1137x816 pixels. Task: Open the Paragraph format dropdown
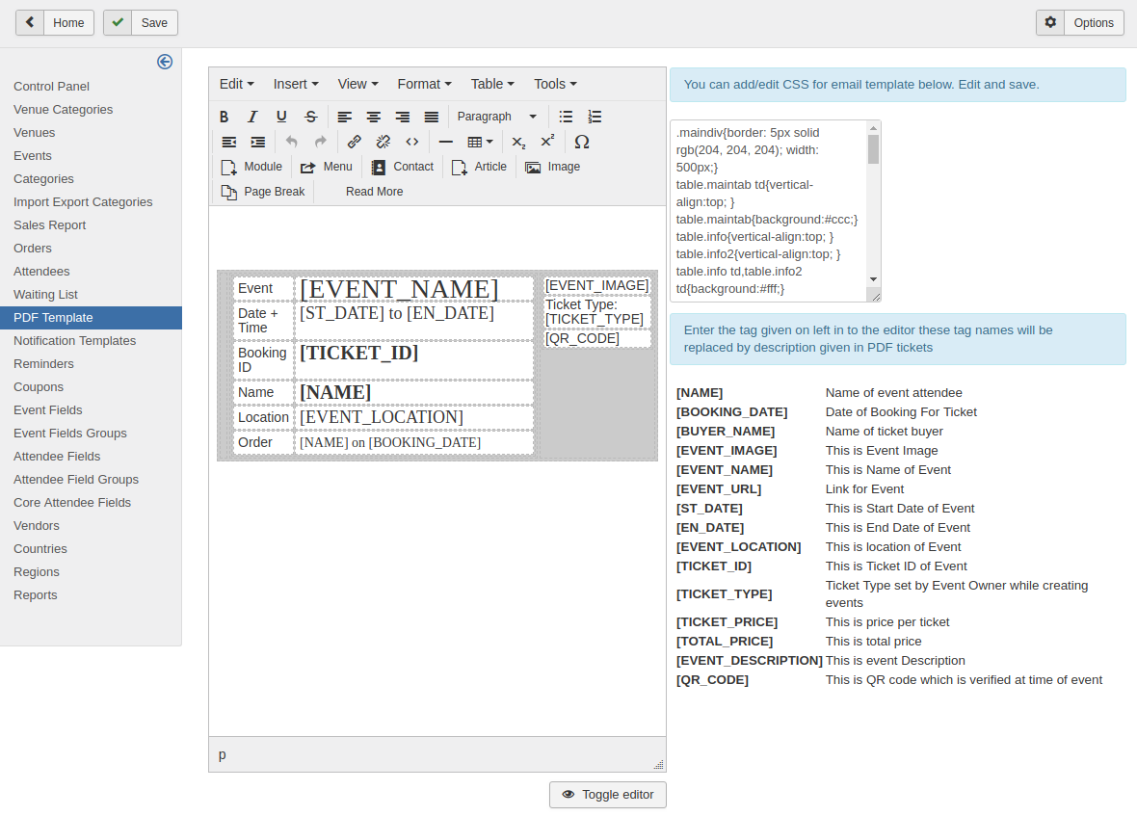click(x=496, y=117)
